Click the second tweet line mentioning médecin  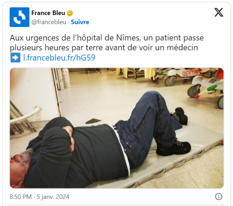(104, 48)
